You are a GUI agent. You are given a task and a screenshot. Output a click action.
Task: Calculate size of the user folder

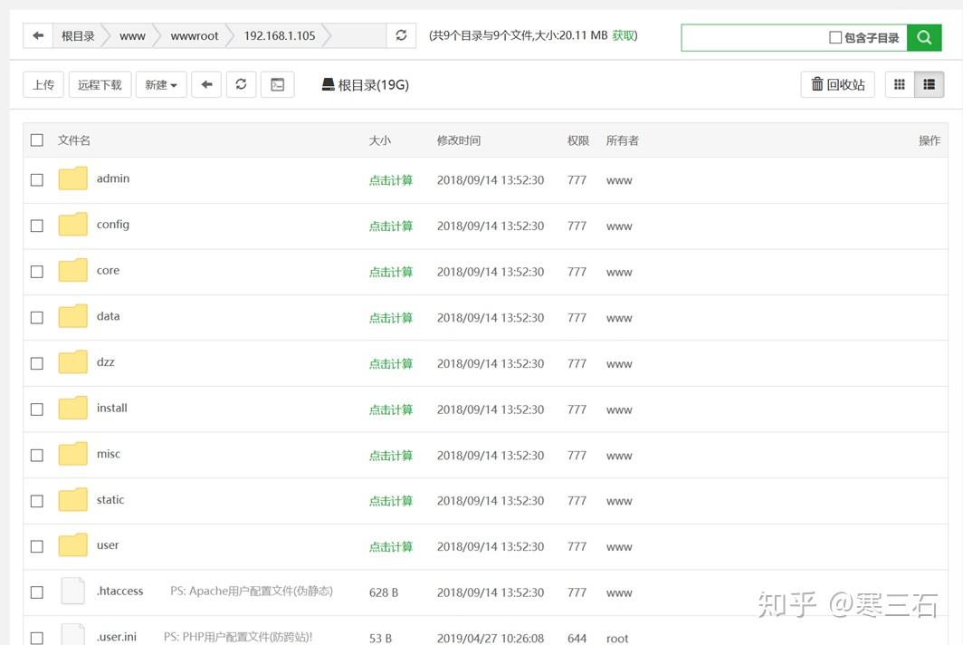(391, 546)
